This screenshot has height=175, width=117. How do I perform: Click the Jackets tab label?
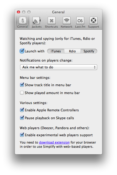(36, 27)
